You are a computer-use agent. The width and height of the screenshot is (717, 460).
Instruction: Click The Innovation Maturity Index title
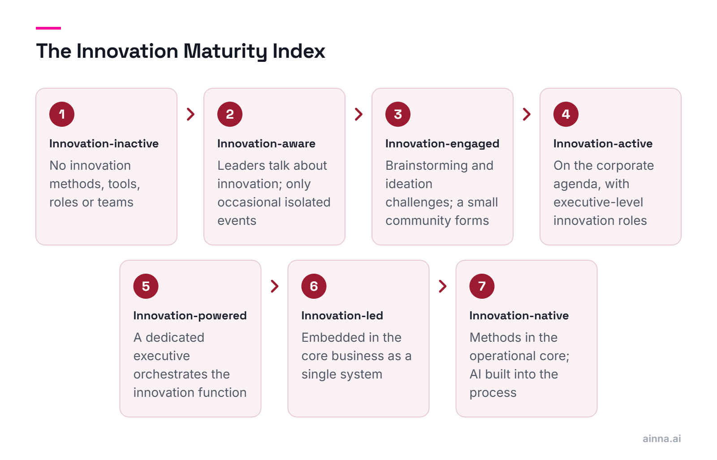coord(181,51)
